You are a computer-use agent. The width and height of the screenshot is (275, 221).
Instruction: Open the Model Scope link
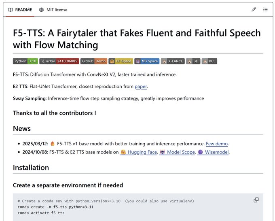(x=177, y=152)
